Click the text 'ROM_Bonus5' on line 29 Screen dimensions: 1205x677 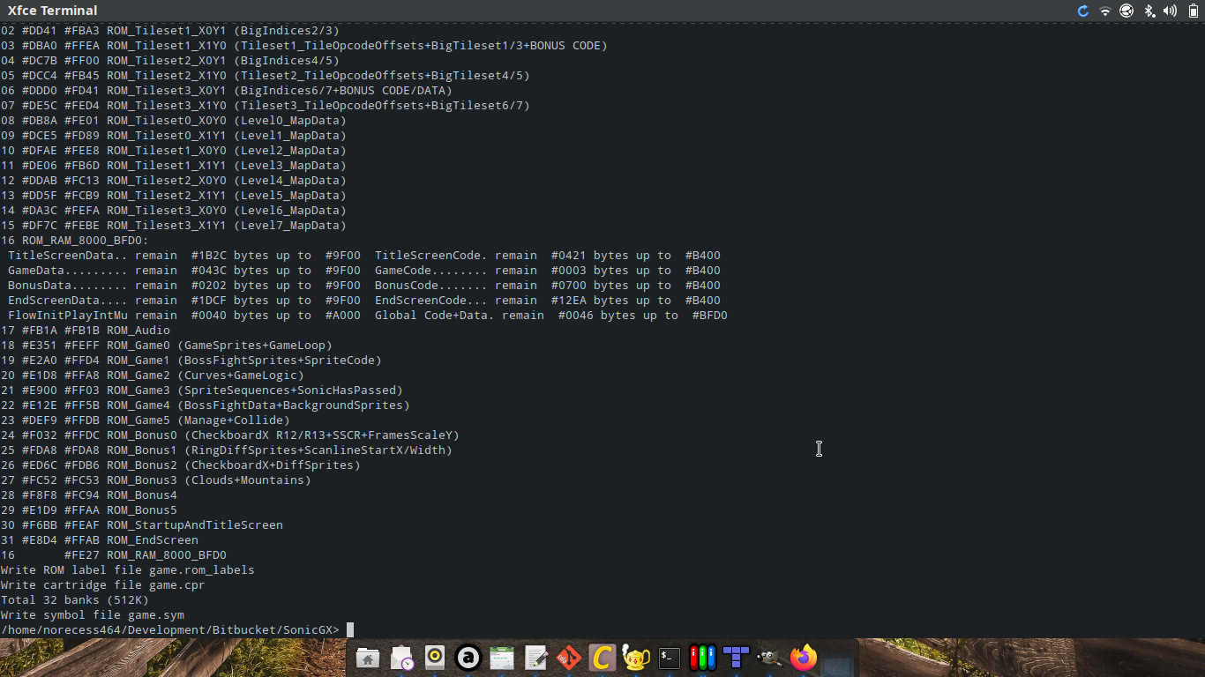[x=142, y=510]
